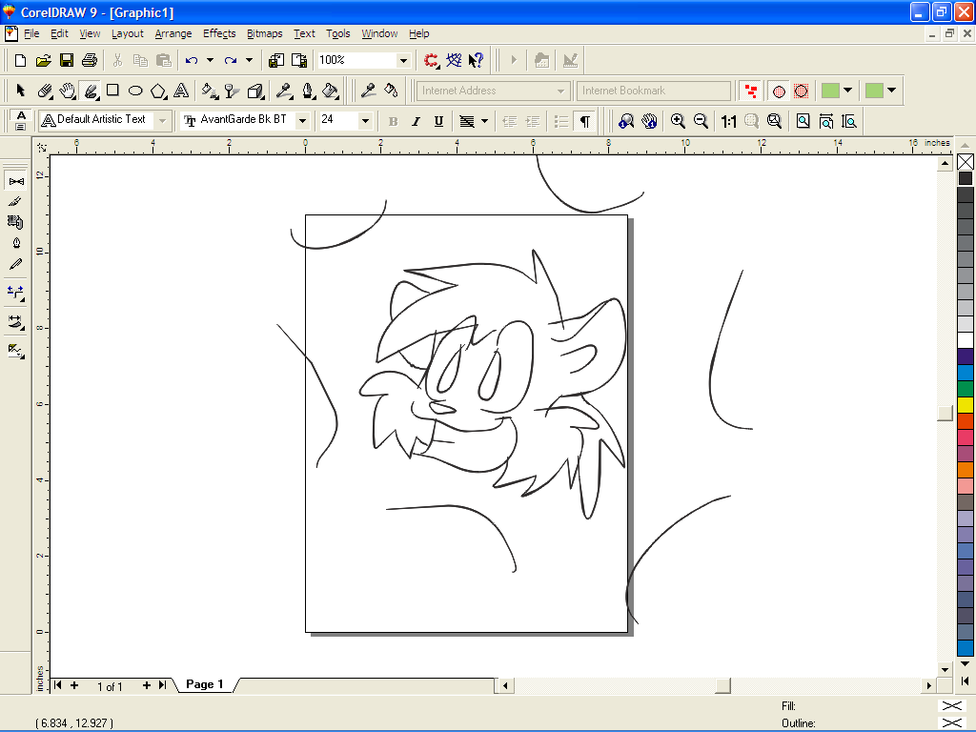Open the Arrange menu

click(x=173, y=33)
